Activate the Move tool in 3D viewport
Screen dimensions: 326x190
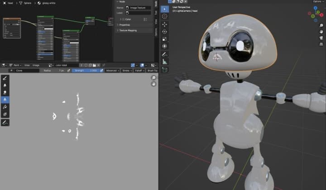click(x=164, y=24)
